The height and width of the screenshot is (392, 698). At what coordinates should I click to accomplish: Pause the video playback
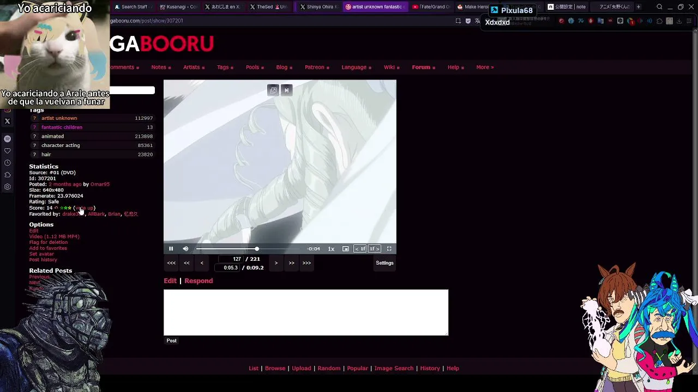coord(171,249)
